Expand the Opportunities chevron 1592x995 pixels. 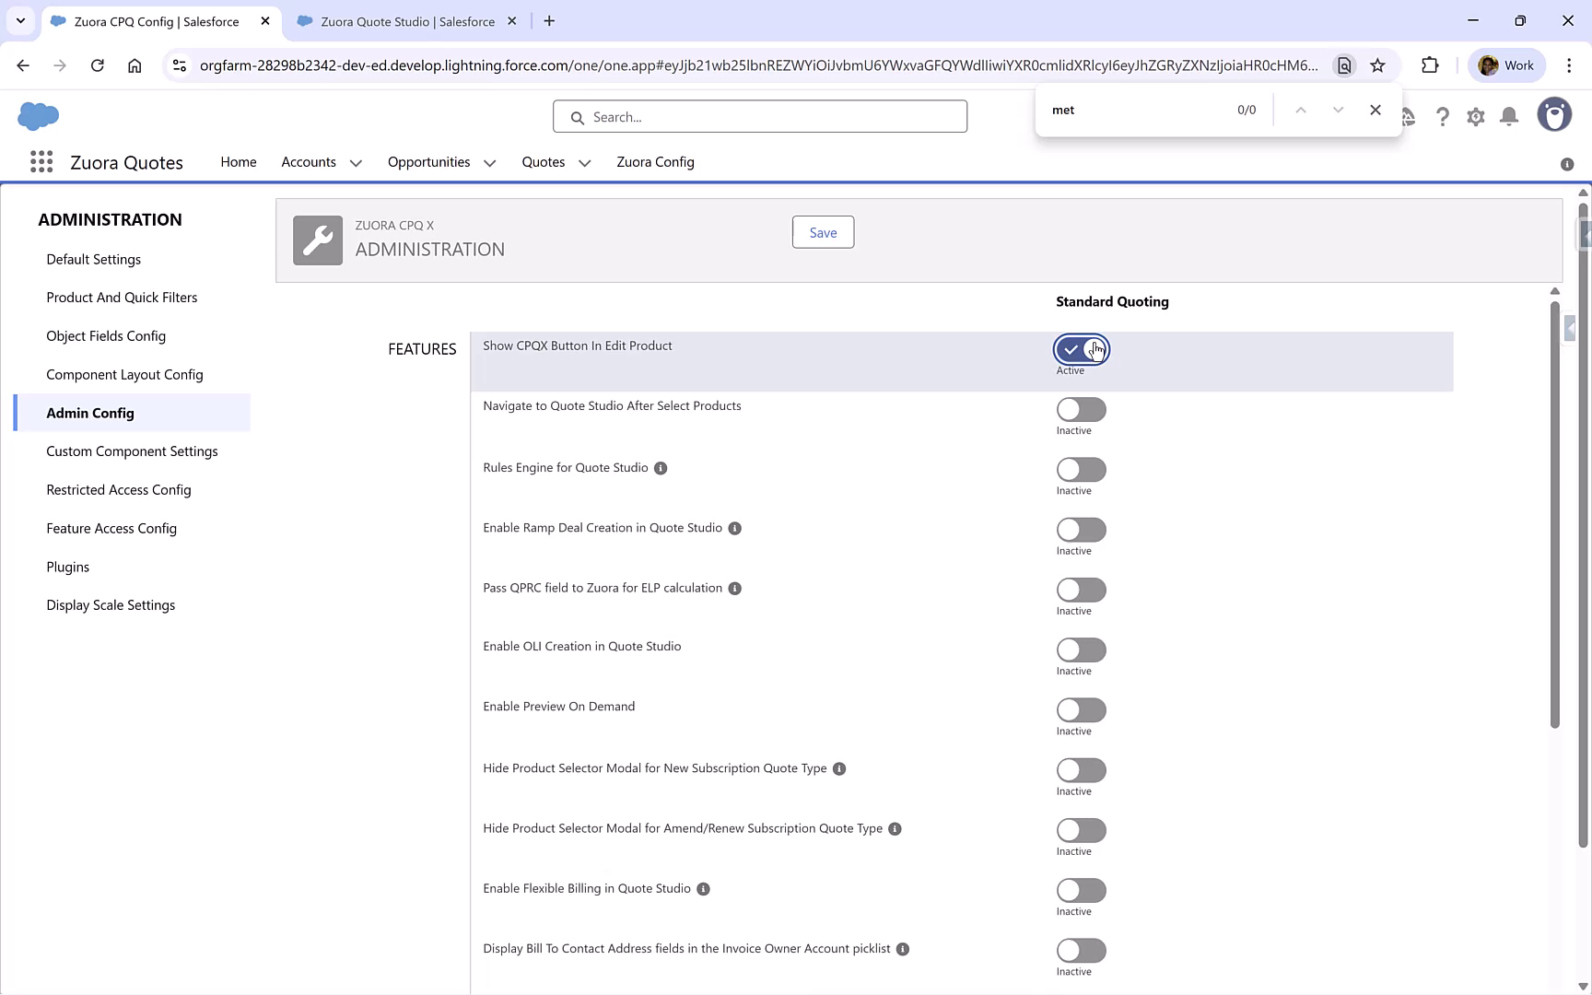(x=489, y=162)
